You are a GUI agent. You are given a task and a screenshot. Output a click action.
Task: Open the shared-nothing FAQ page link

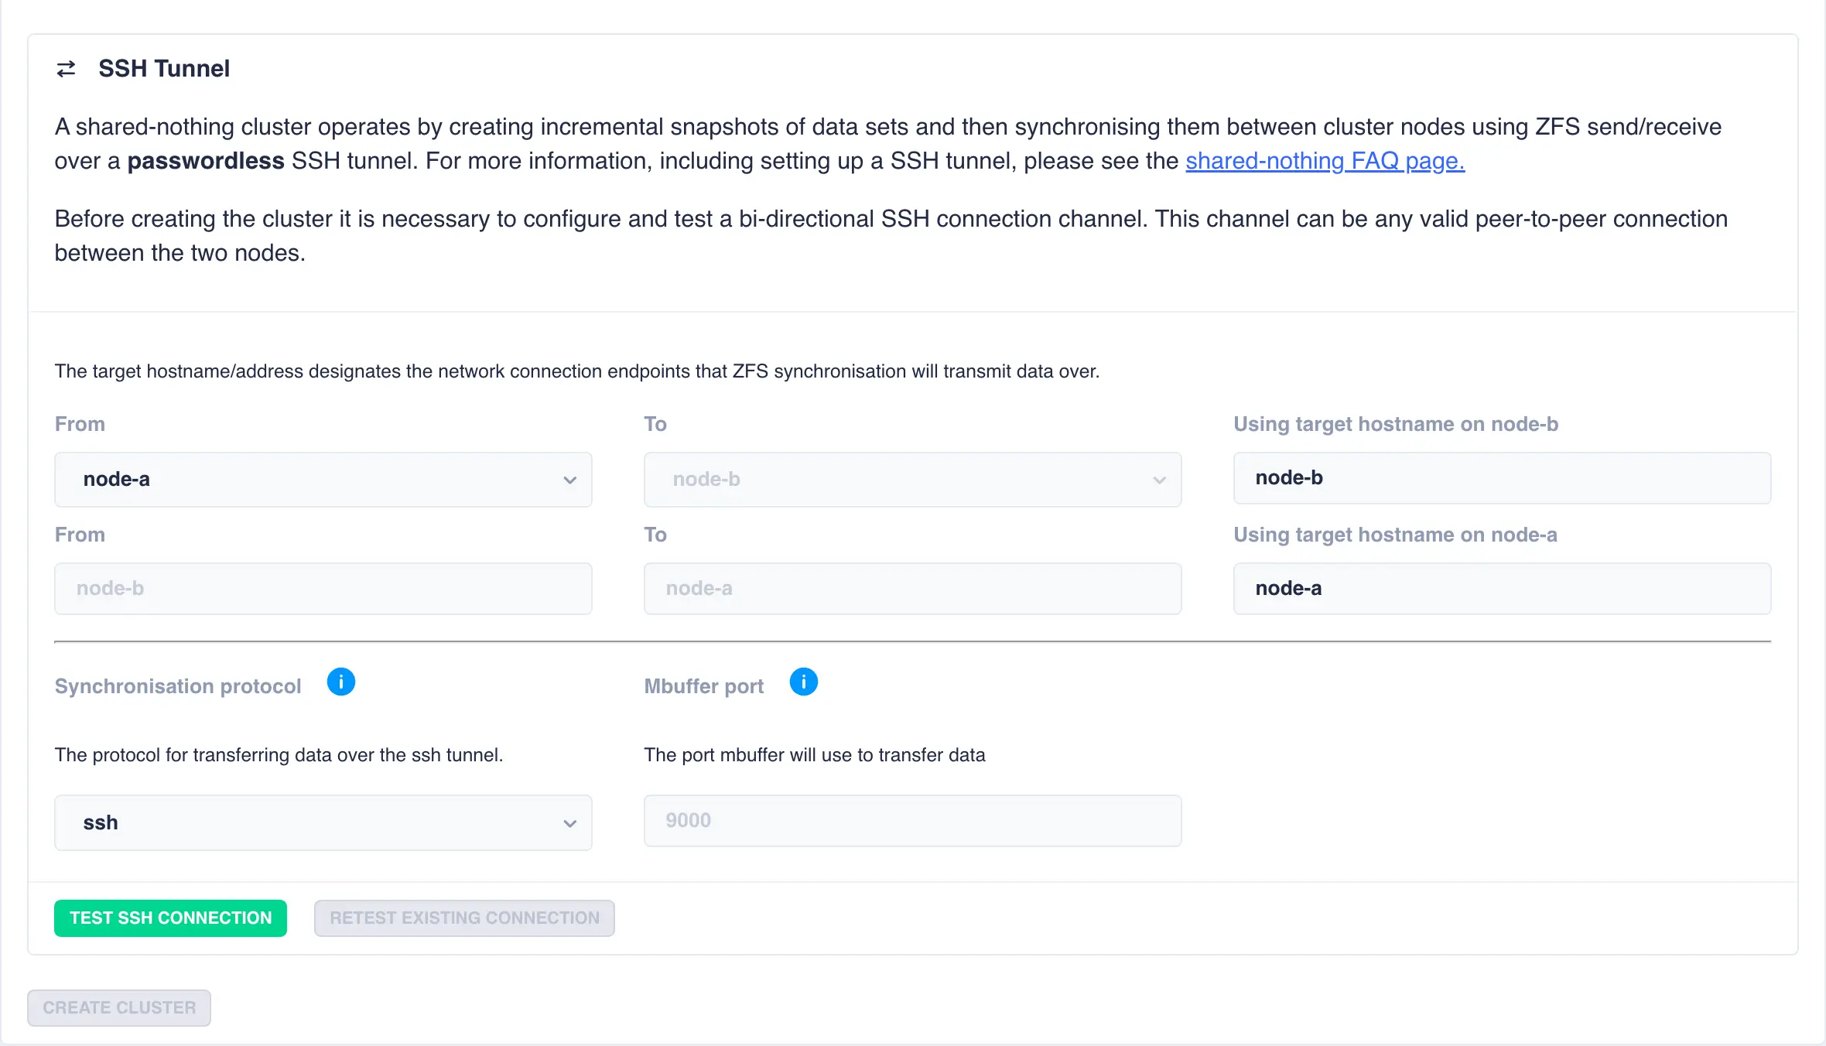pos(1325,161)
